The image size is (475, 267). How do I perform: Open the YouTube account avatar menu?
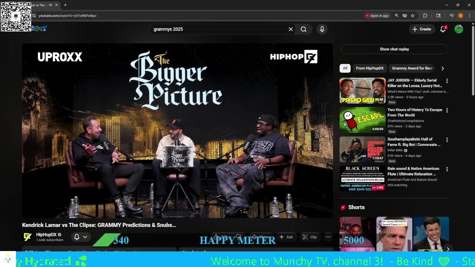[459, 29]
